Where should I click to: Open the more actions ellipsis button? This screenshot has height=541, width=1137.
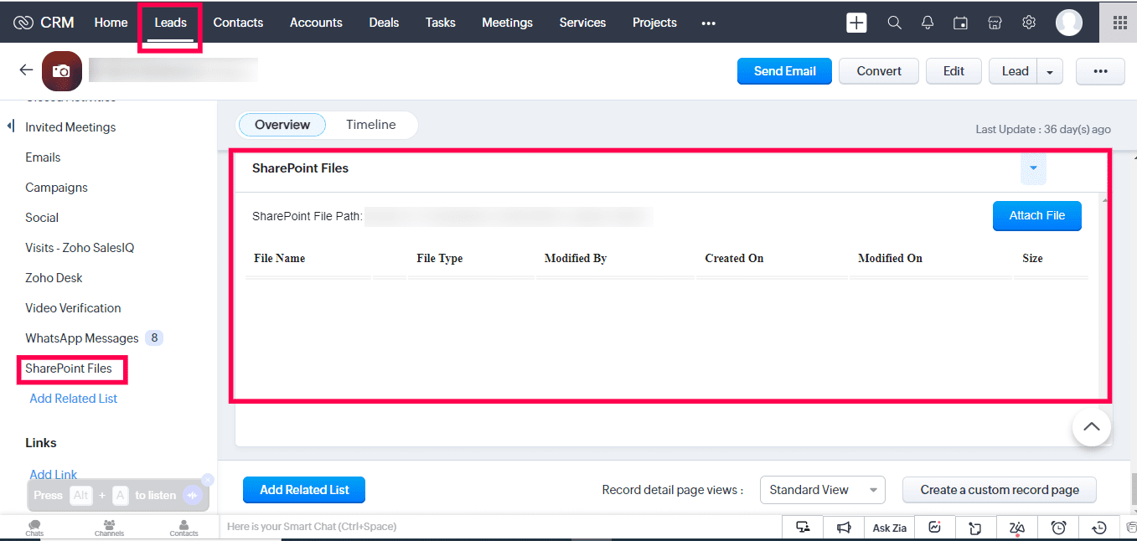(x=1100, y=71)
